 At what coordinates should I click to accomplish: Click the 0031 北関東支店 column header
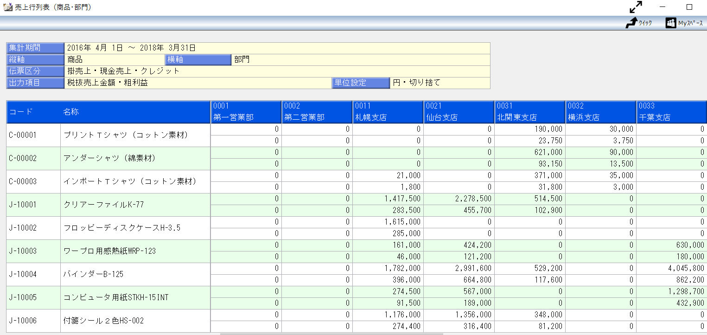[x=529, y=112]
